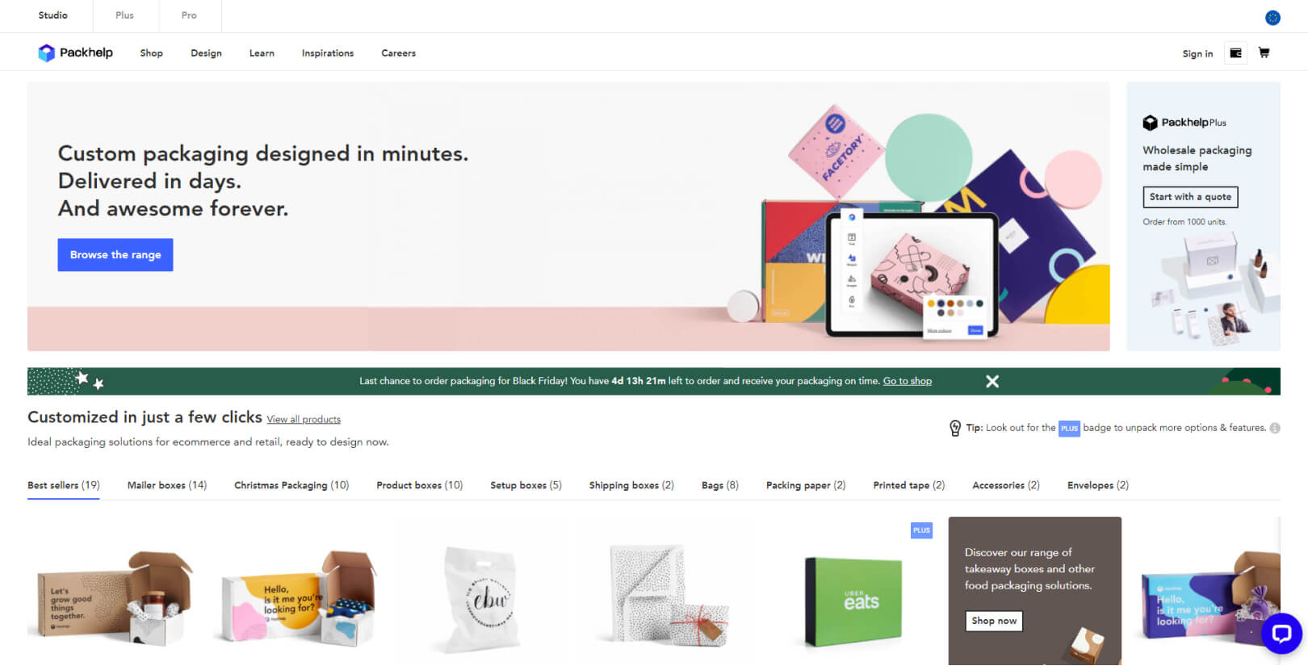Screen dimensions: 1308x666
Task: Click the PLUS badge in the tip
Action: point(1069,429)
